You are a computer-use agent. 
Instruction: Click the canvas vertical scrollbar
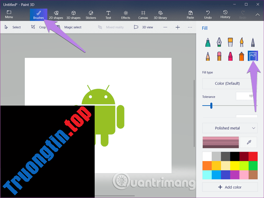click(x=194, y=113)
